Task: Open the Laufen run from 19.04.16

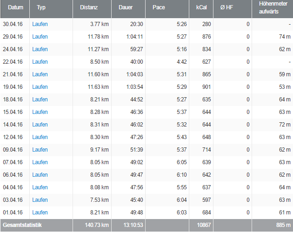Action: point(40,87)
